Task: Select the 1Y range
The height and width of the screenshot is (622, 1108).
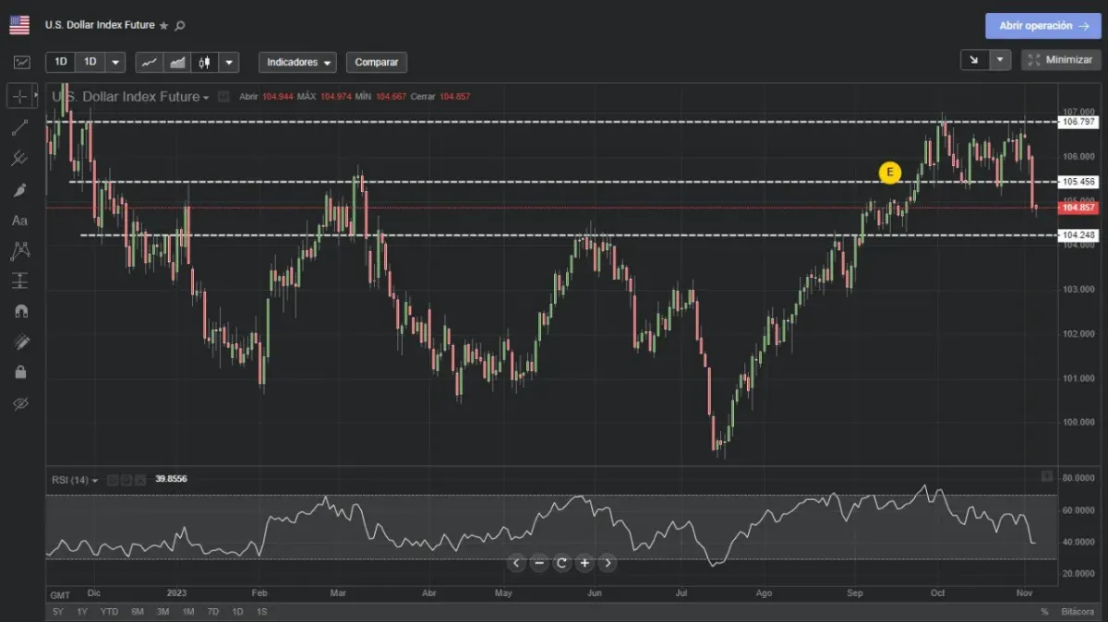Action: pos(82,612)
